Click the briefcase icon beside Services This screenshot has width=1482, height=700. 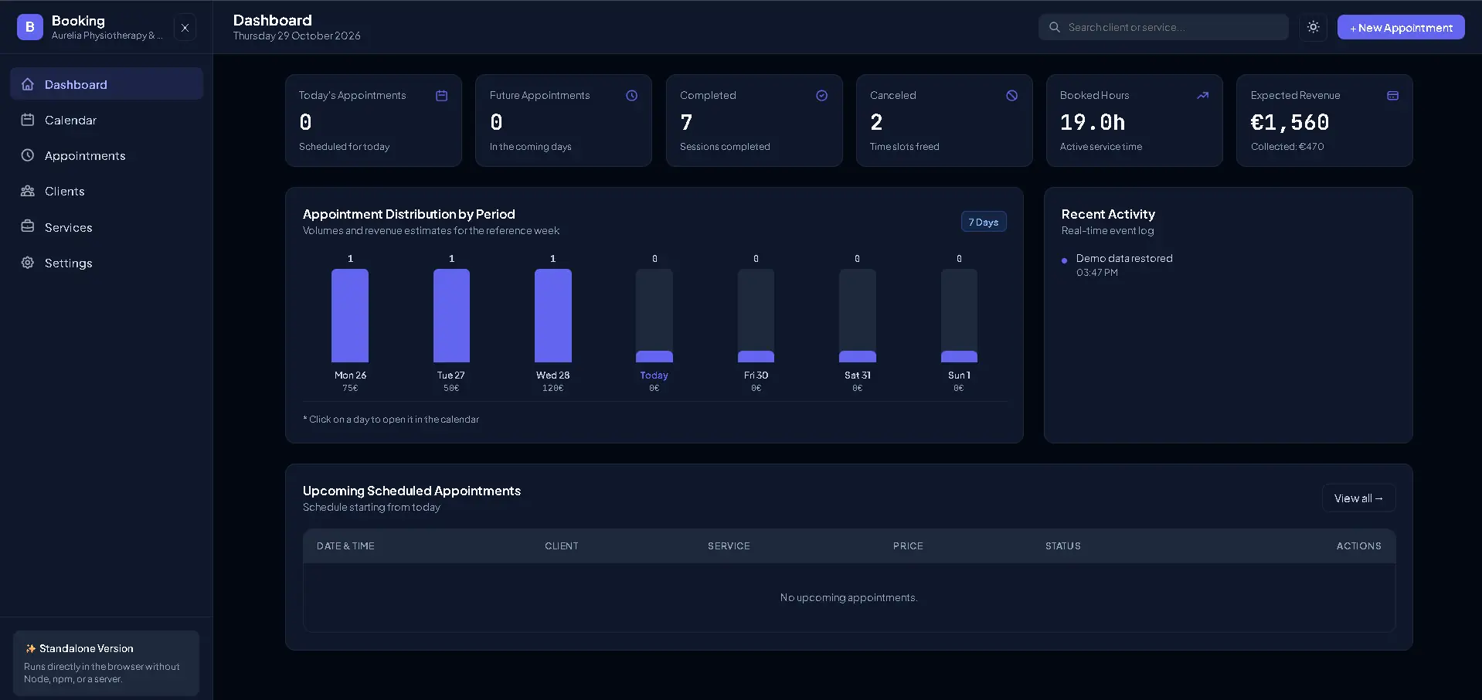point(28,226)
